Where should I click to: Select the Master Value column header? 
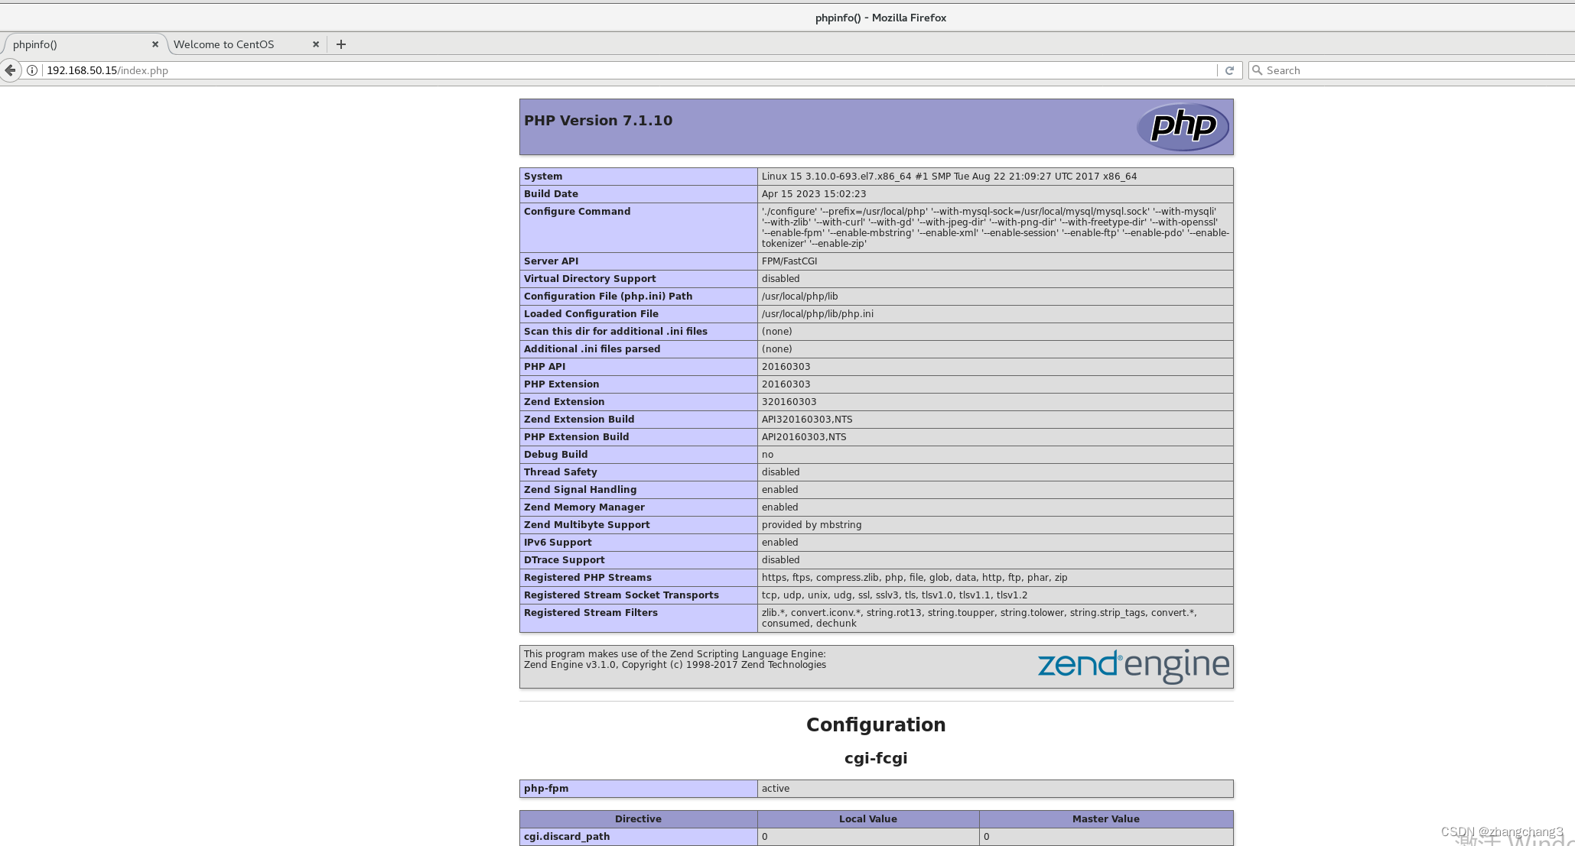(x=1106, y=819)
